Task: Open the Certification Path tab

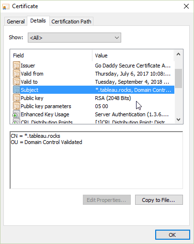Action: coord(71,22)
